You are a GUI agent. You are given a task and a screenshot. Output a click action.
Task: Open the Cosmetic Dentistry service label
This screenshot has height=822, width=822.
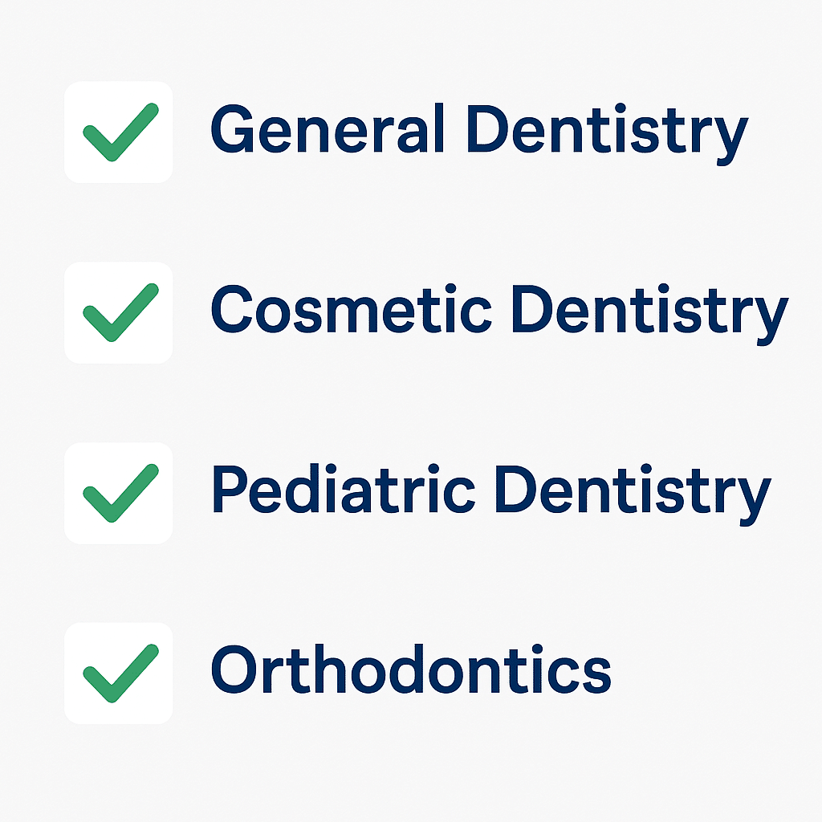coord(498,311)
